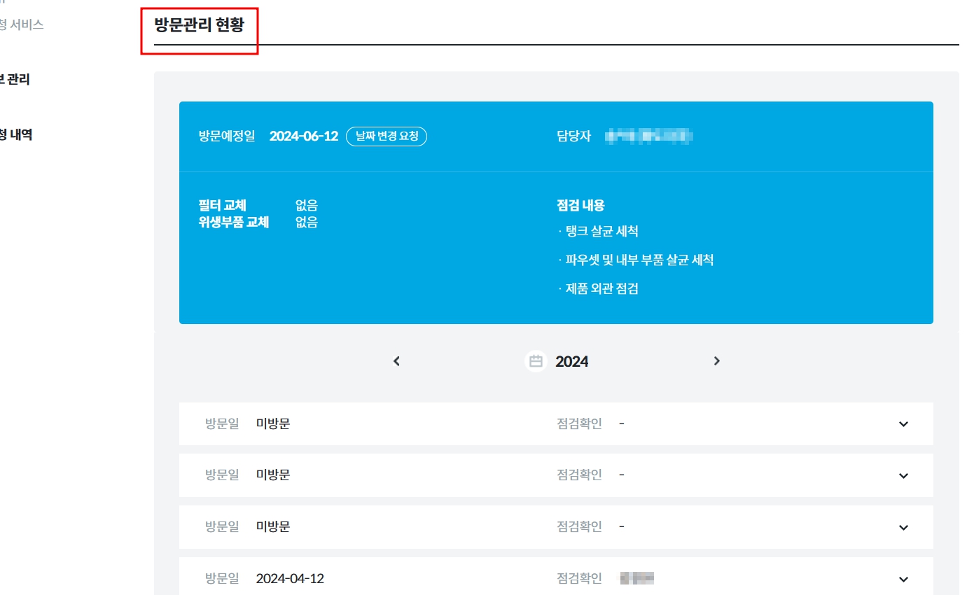This screenshot has width=967, height=595.
Task: Click the scheduled visit date 2024-06-12
Action: click(x=304, y=136)
